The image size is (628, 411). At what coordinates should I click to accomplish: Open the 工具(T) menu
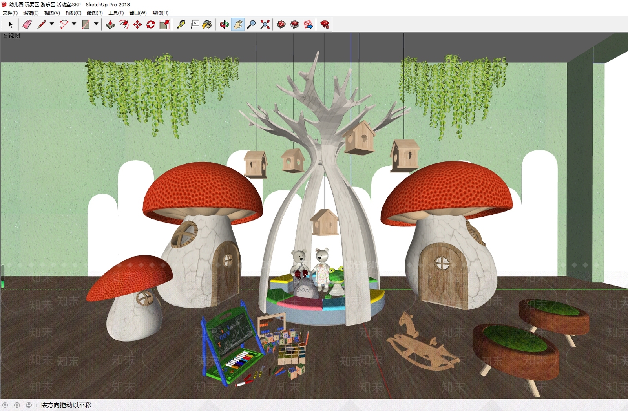(116, 13)
